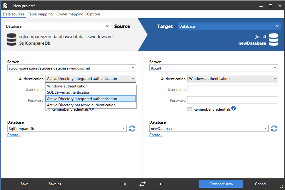Open the target Windows authentication dropdown
The image size is (285, 190).
[x=233, y=79]
